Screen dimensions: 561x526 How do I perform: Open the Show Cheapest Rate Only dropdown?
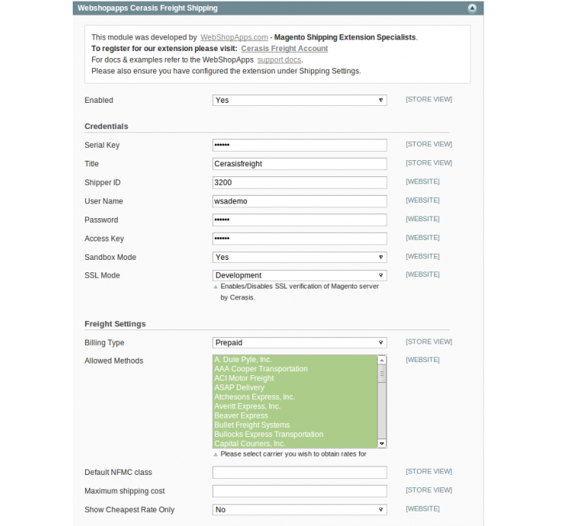click(x=299, y=510)
